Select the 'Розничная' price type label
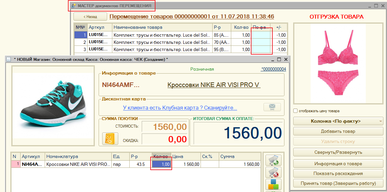The width and height of the screenshot is (387, 192). [x=202, y=69]
